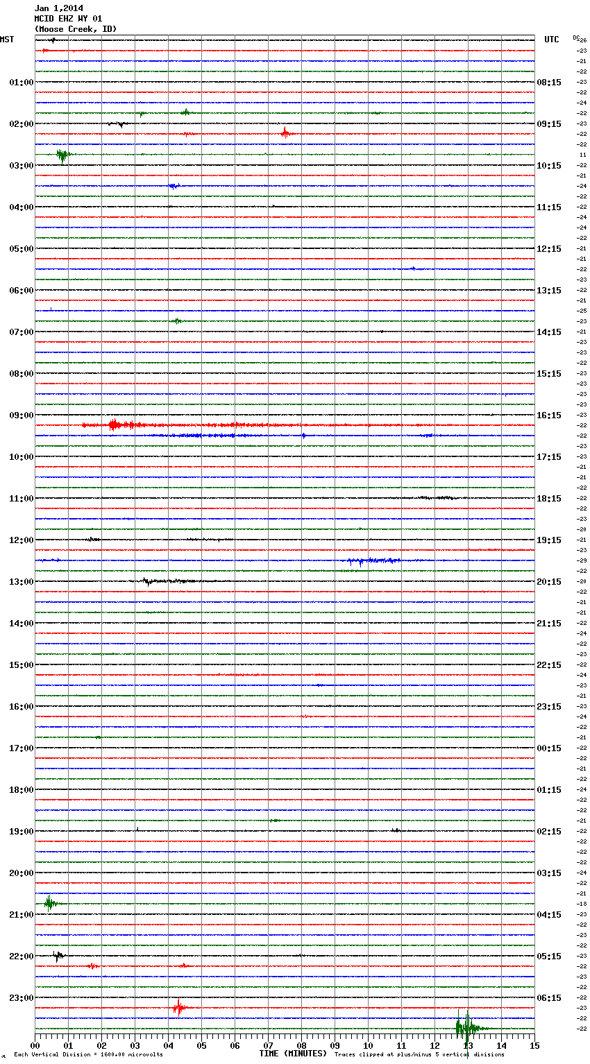Screen dimensions: 590x1064
Task: Click the "Jan 1,2014" date header
Action: [x=59, y=8]
